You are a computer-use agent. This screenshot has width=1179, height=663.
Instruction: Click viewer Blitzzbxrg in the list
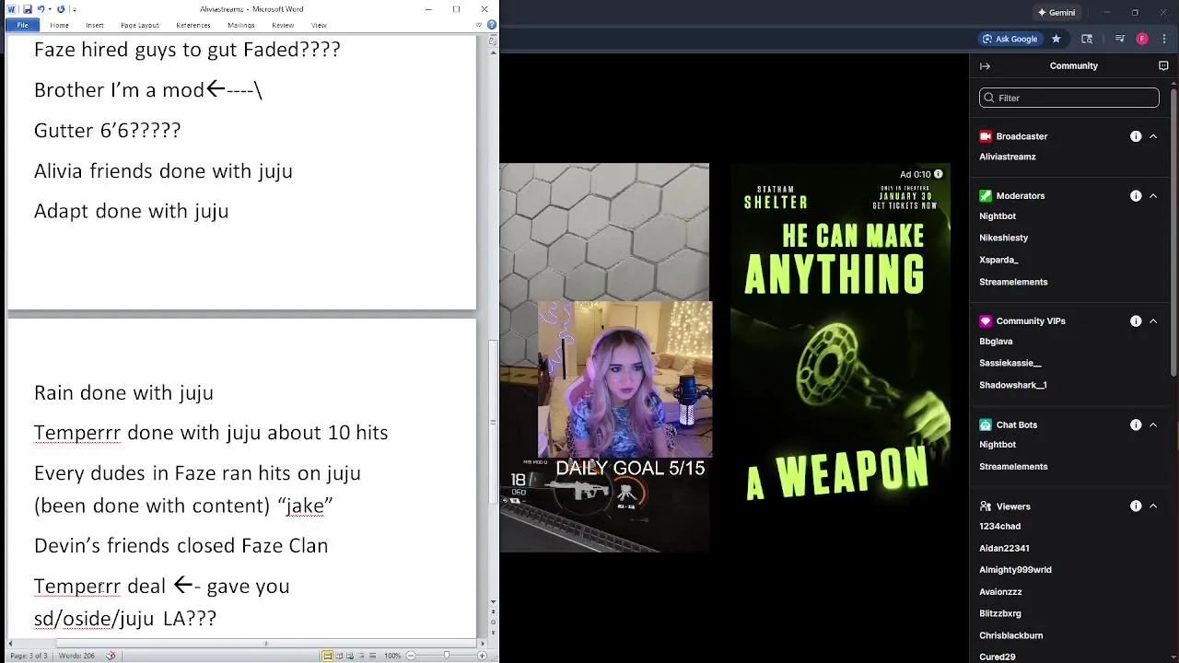1000,613
